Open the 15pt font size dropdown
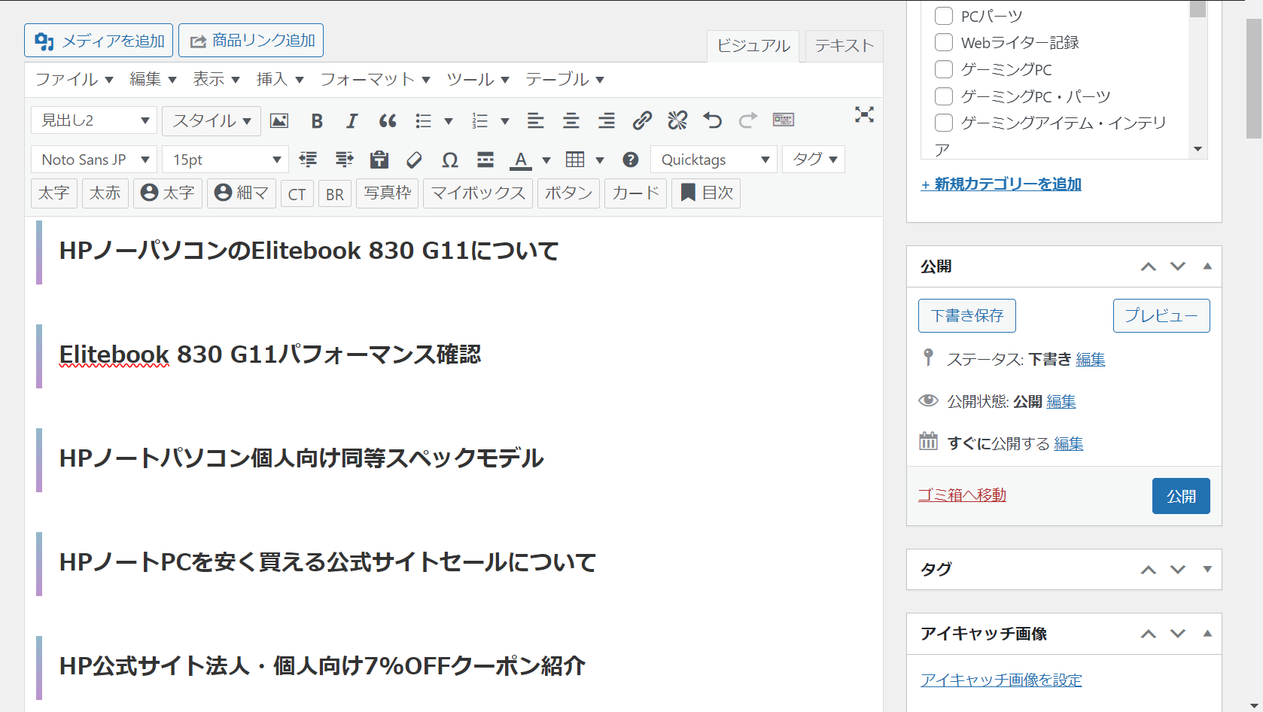 click(x=226, y=160)
